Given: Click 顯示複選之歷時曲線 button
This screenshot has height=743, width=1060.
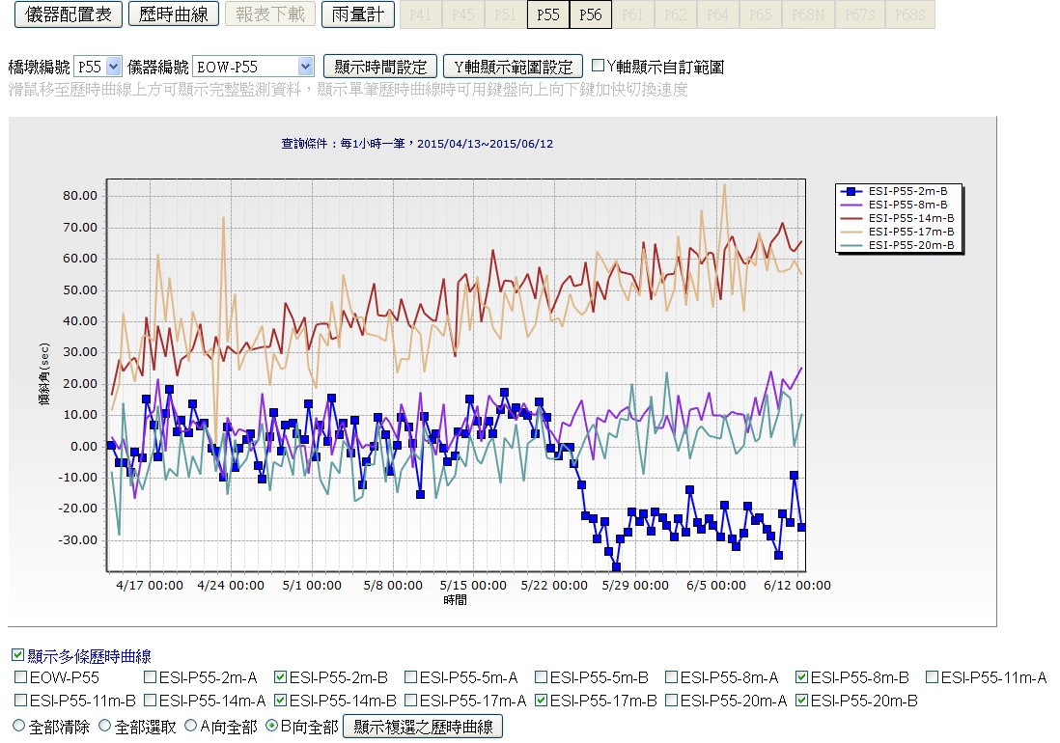Looking at the screenshot, I should click(423, 727).
